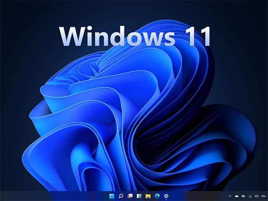
Task: Open the Widgets panel icon
Action: pos(139,196)
